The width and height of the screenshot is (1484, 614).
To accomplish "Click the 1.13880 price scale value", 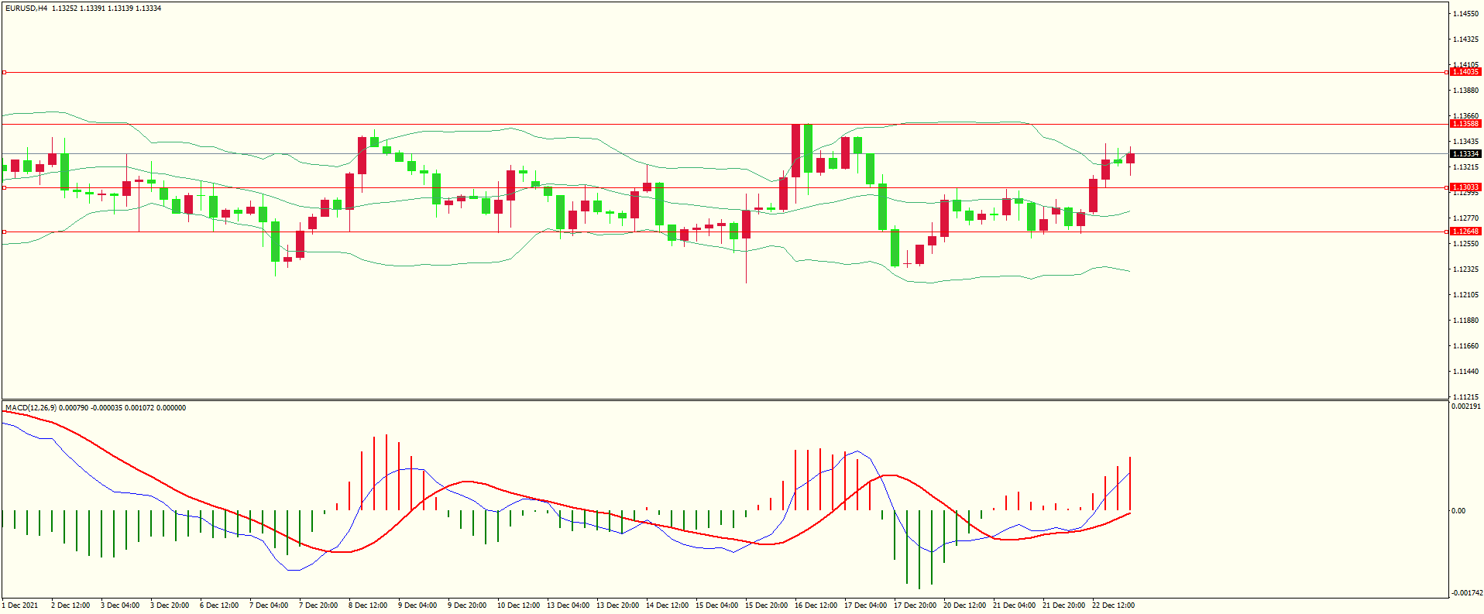I will pos(1466,91).
